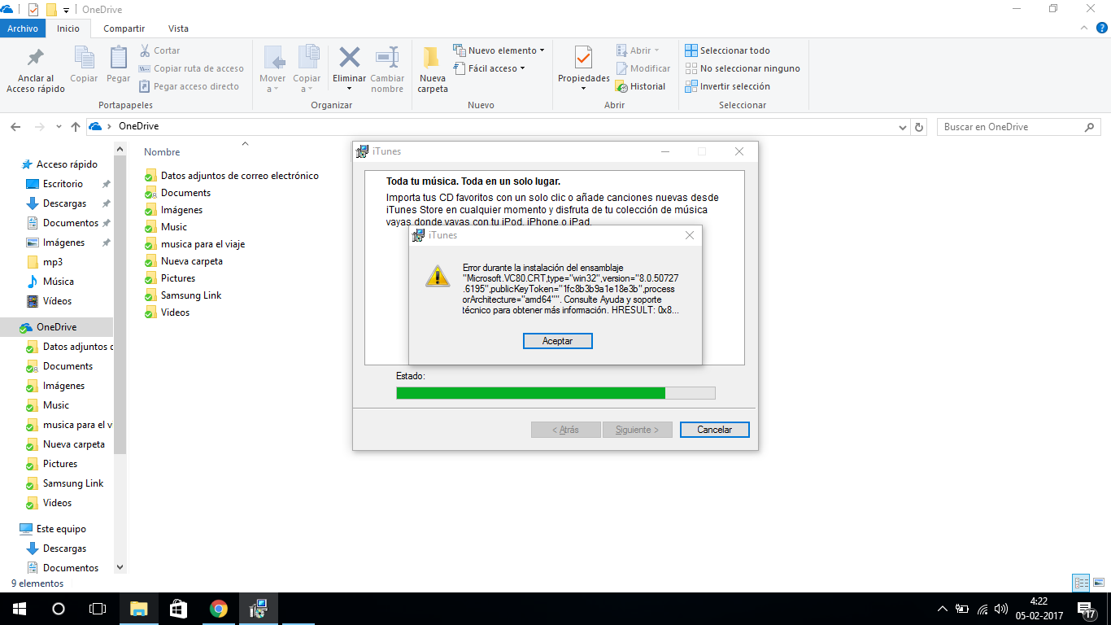The width and height of the screenshot is (1111, 625).
Task: Open the Abrir dropdown in ribbon
Action: [x=638, y=50]
